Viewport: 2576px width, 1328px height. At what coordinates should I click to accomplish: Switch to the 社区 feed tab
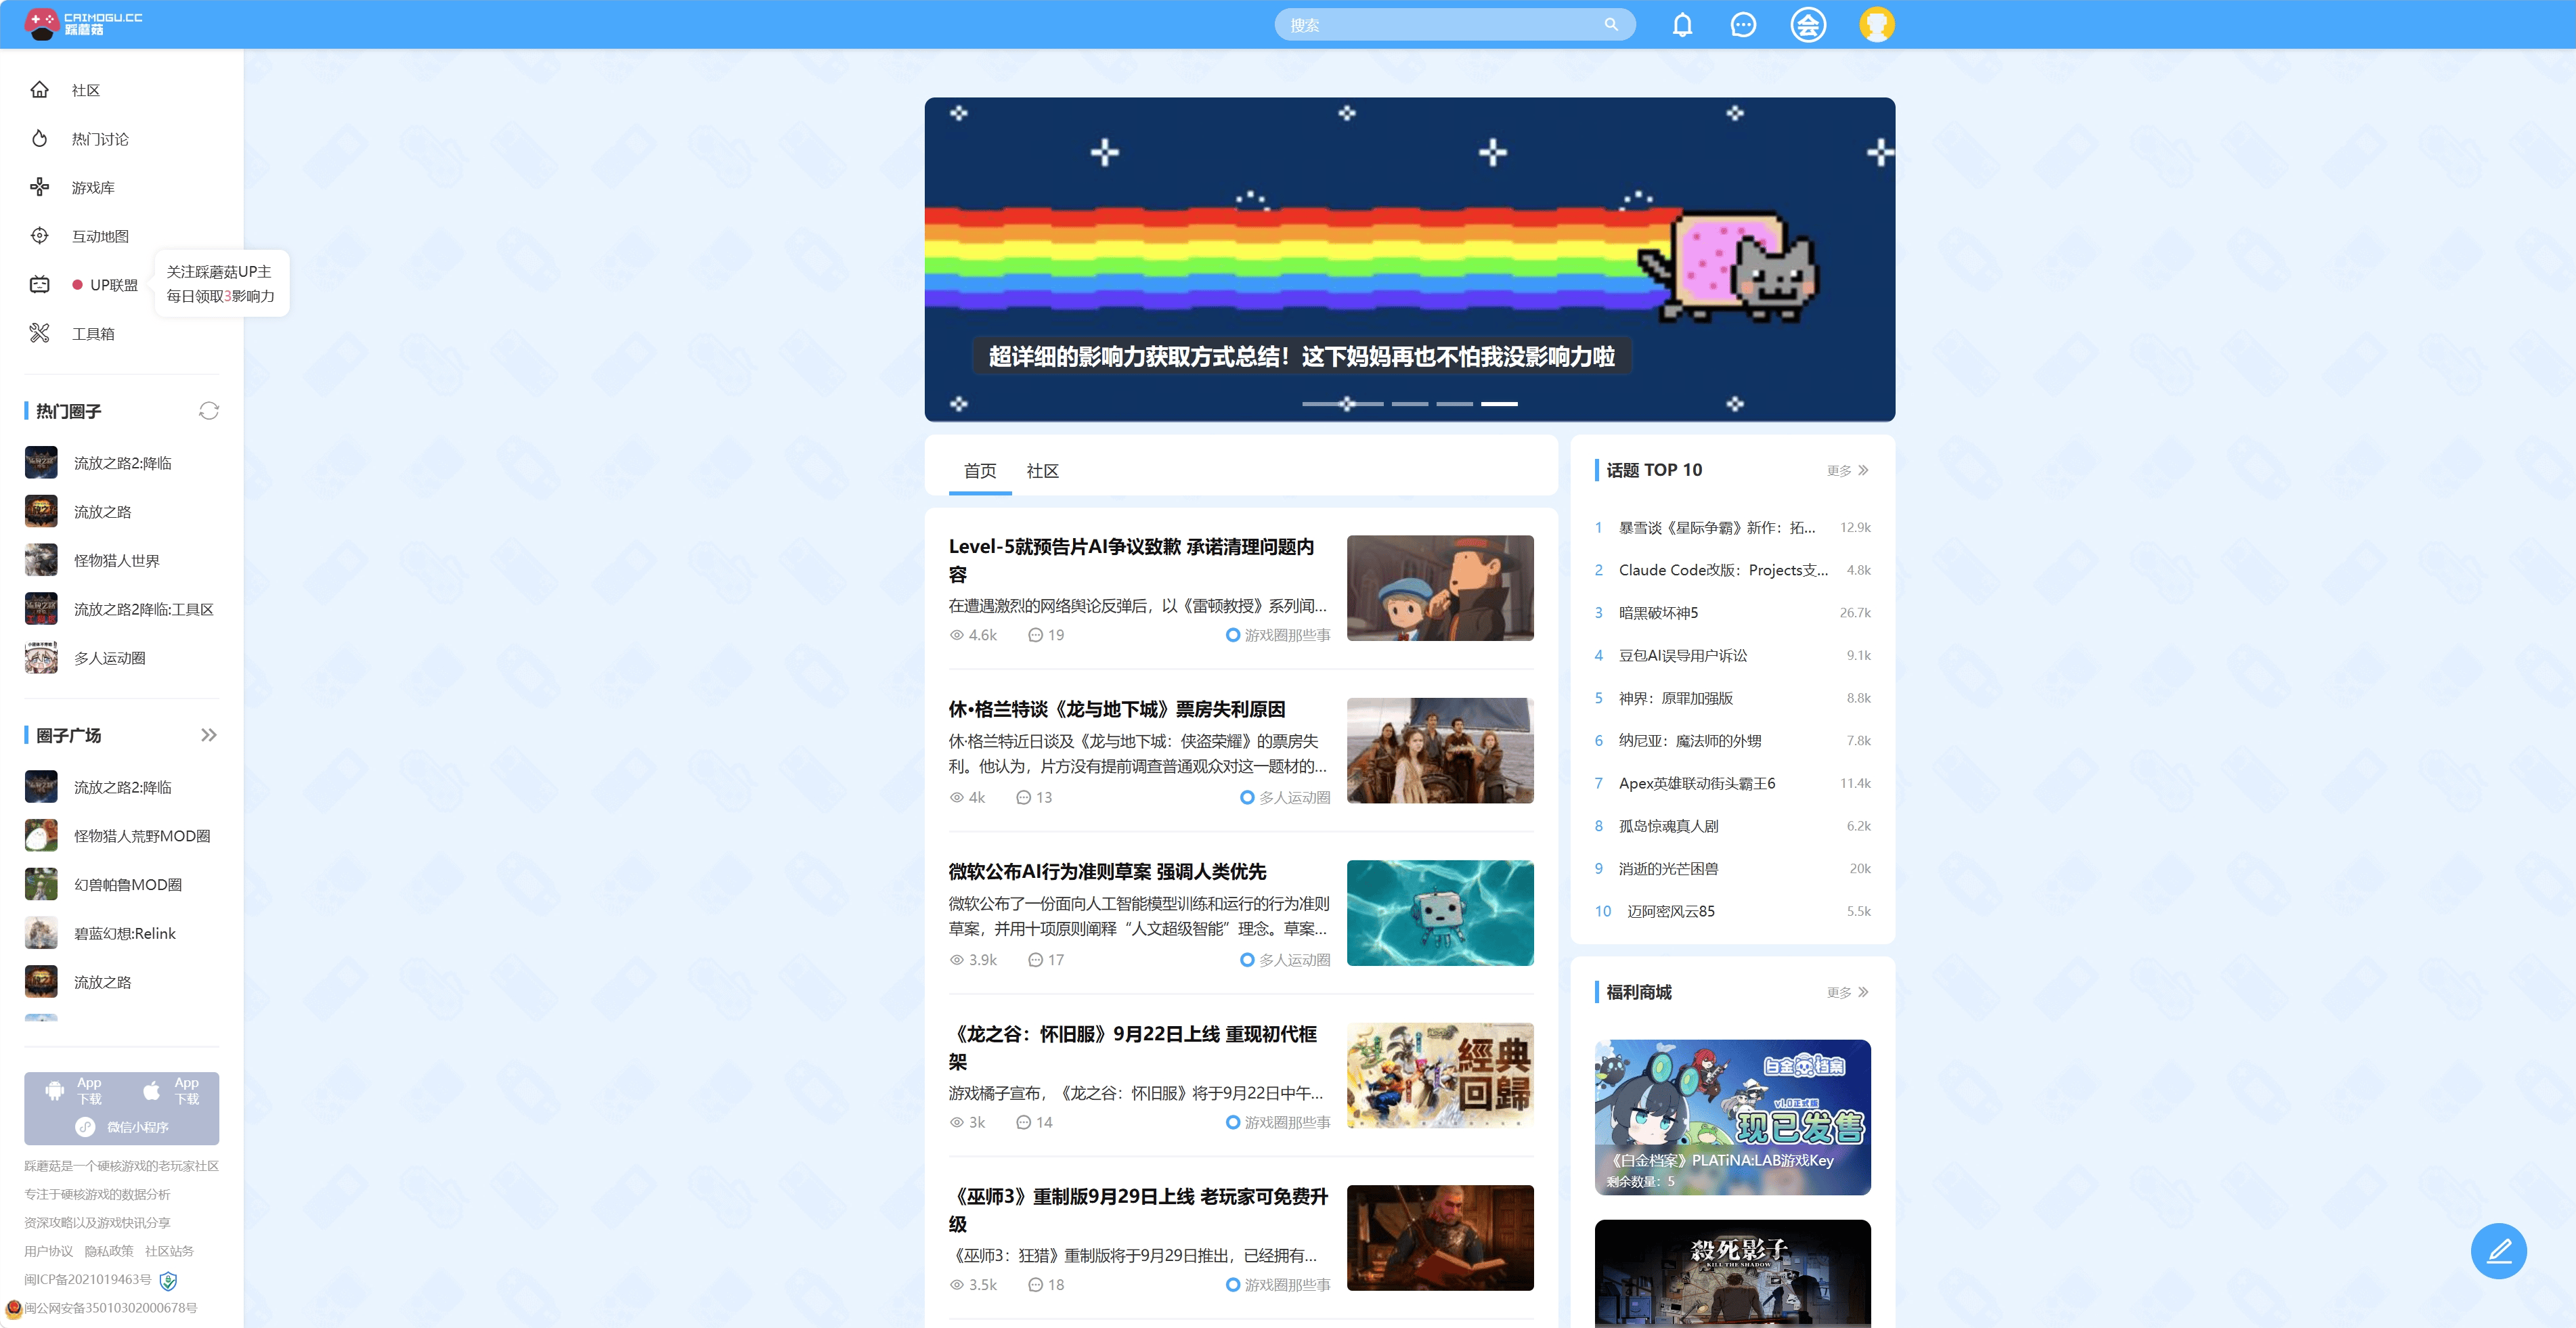pyautogui.click(x=1042, y=470)
